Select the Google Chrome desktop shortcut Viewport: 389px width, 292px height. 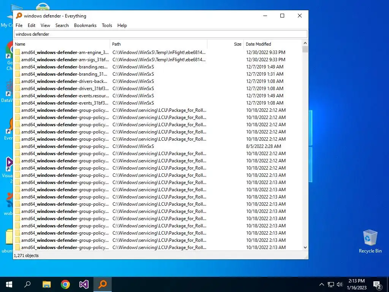[x=9, y=56]
